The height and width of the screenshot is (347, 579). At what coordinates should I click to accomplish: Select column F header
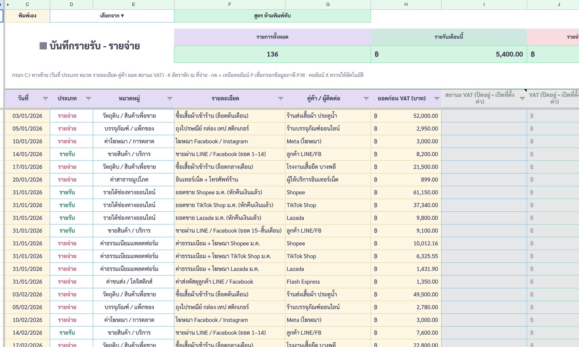229,4
